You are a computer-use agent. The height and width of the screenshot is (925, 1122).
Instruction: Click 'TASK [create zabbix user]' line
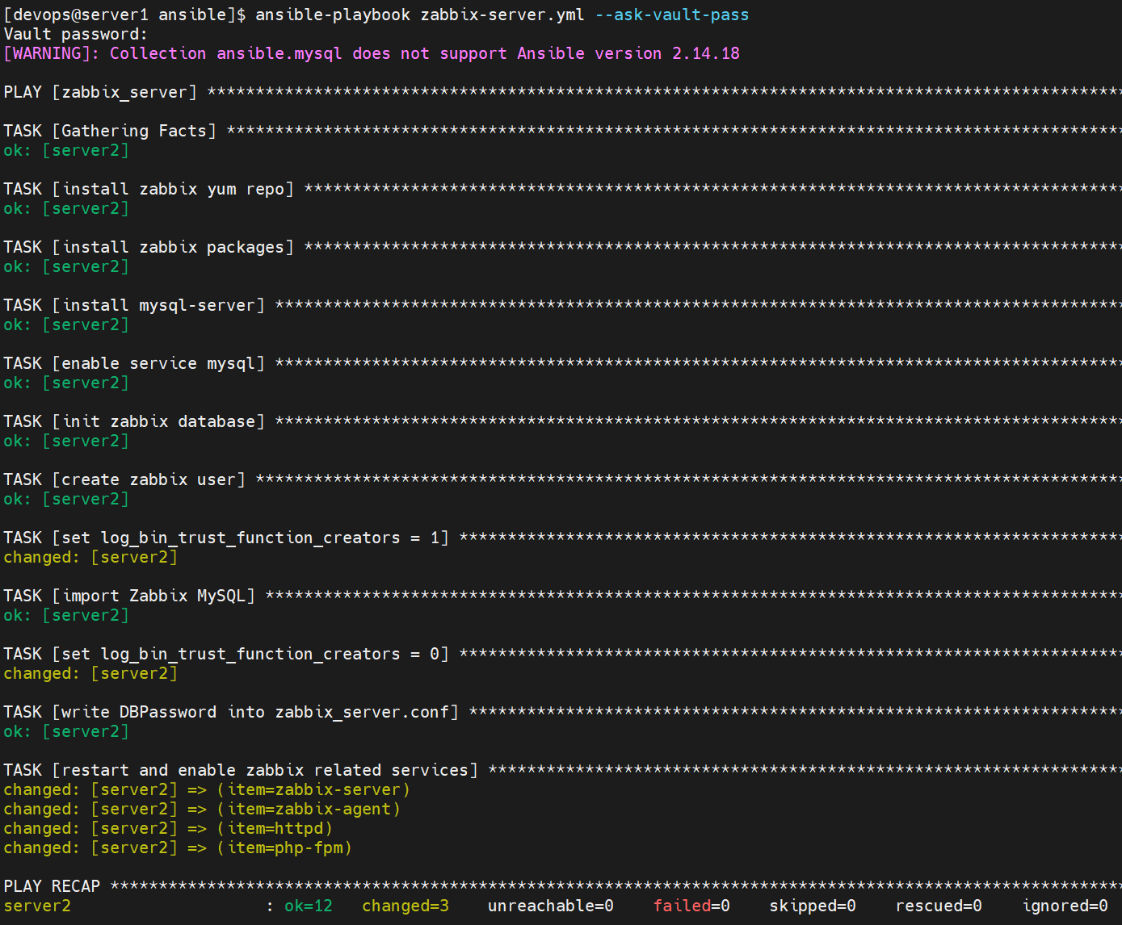click(124, 479)
